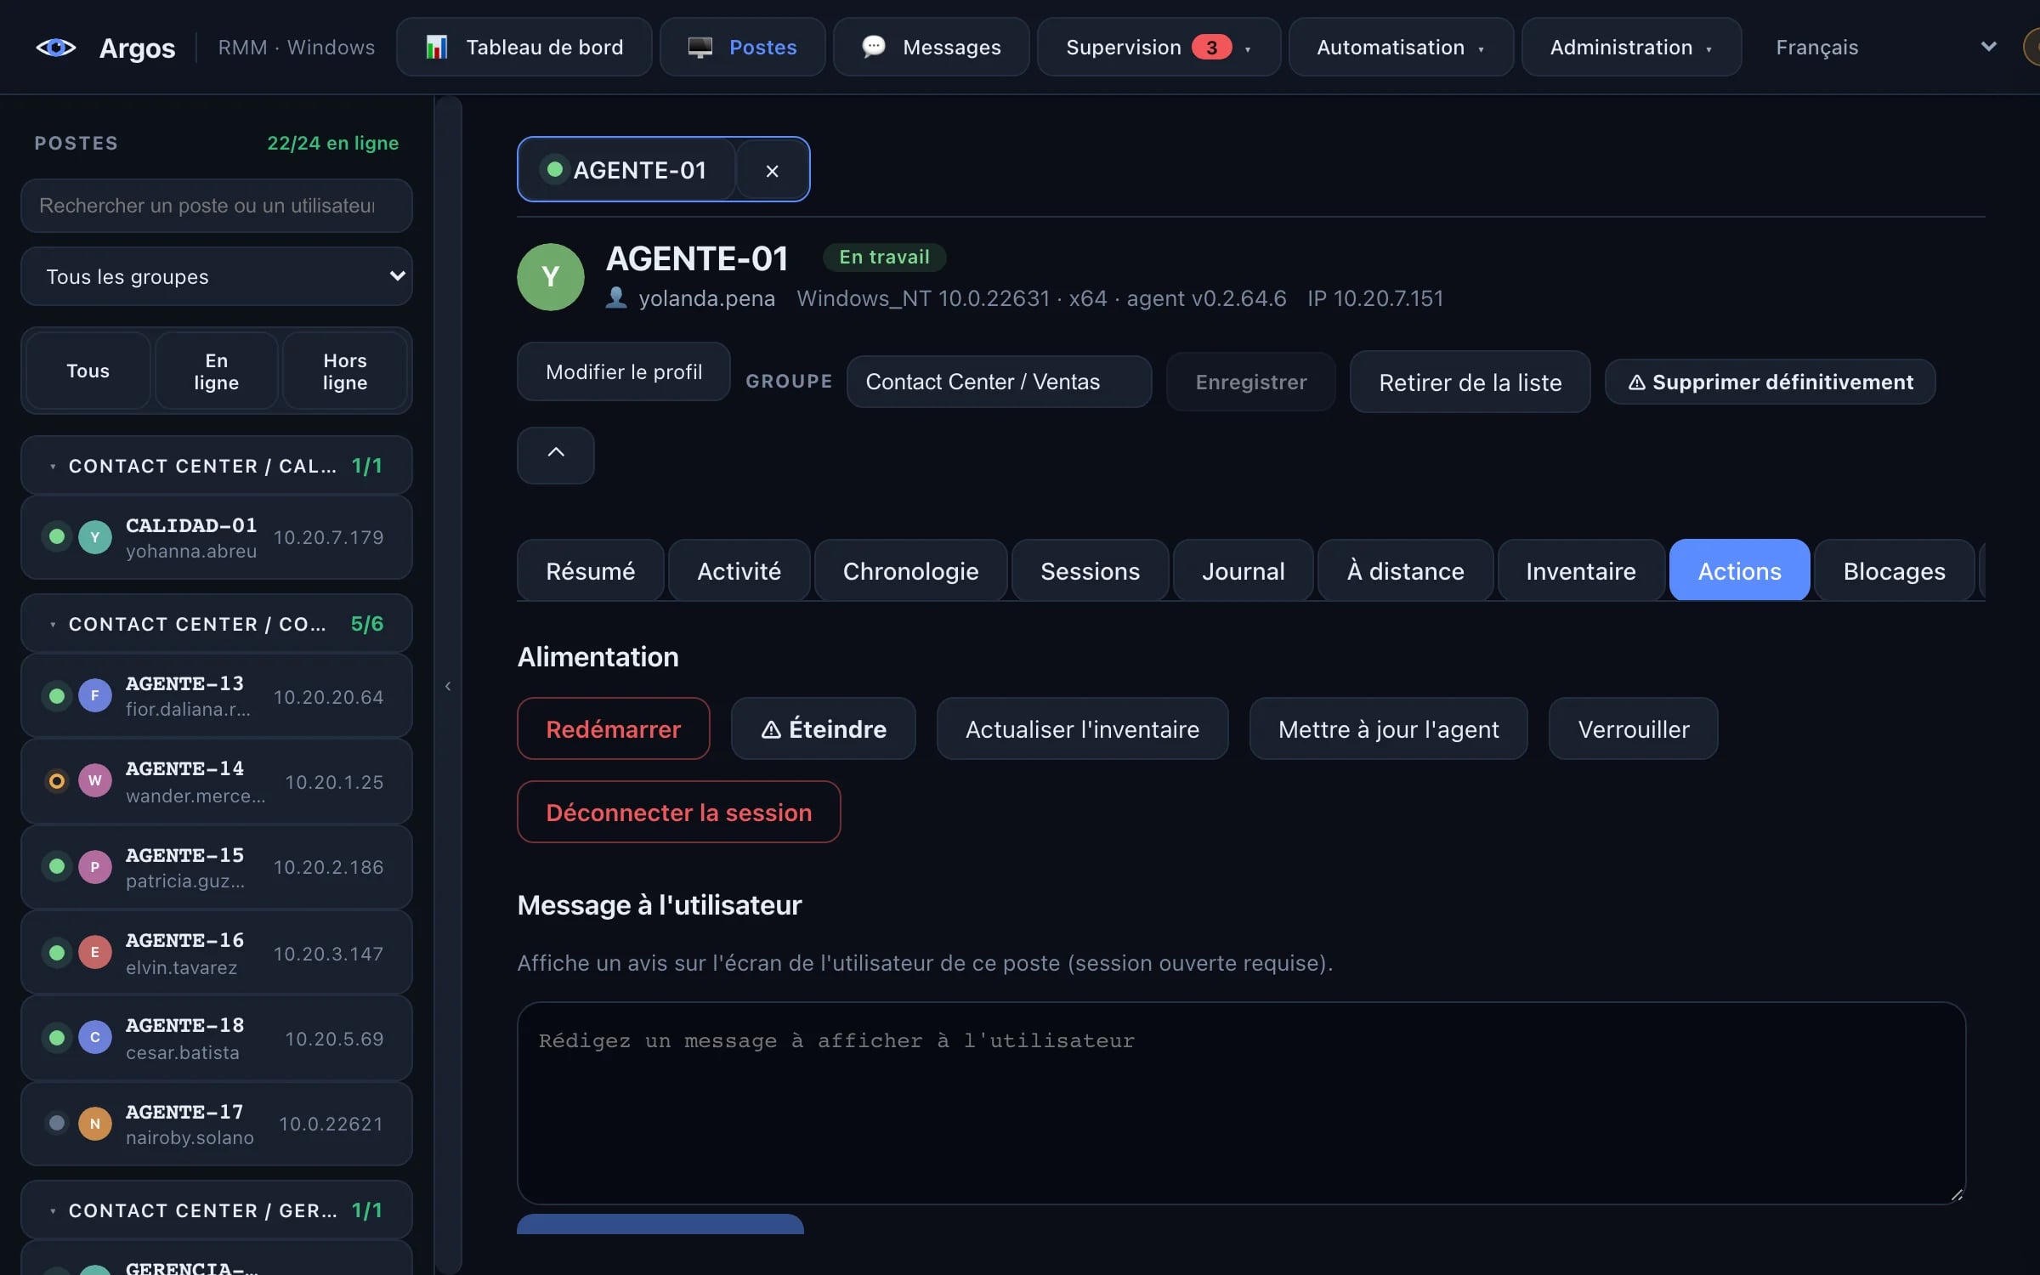Click the N avatar of AGENTE-17
This screenshot has width=2040, height=1275.
(95, 1124)
